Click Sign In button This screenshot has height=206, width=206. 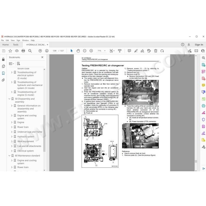tap(199, 45)
